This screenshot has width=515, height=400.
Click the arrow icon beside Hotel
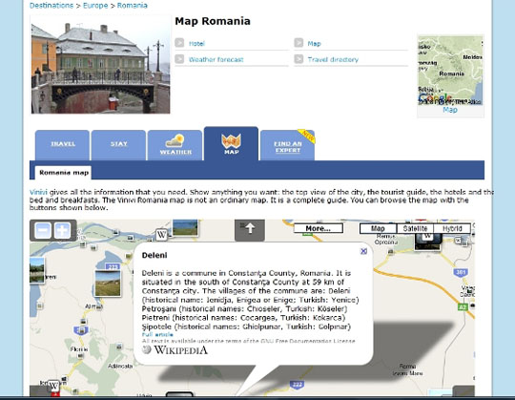pos(179,43)
